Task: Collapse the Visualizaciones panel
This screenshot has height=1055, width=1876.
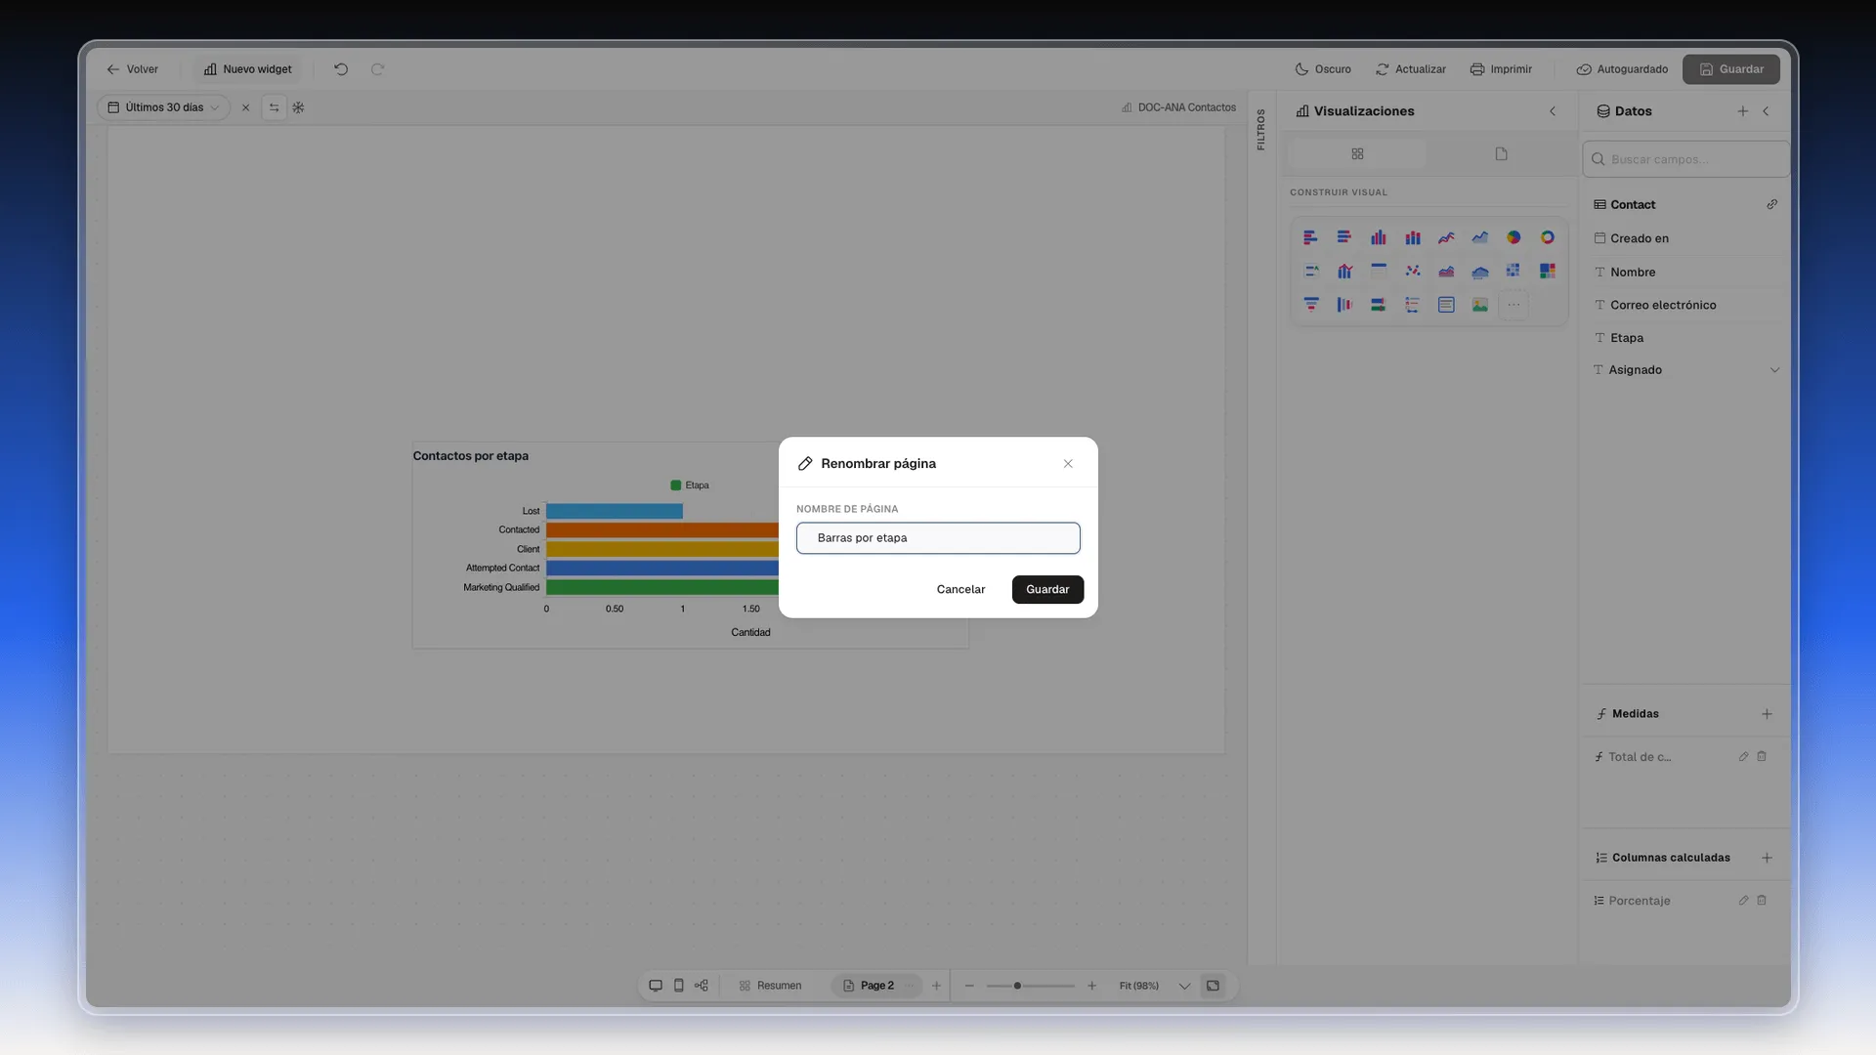Action: coord(1553,111)
